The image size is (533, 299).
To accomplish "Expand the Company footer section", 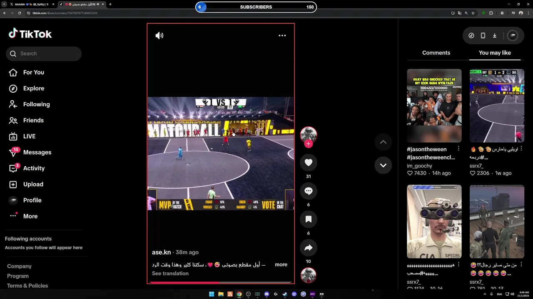I will [x=19, y=266].
